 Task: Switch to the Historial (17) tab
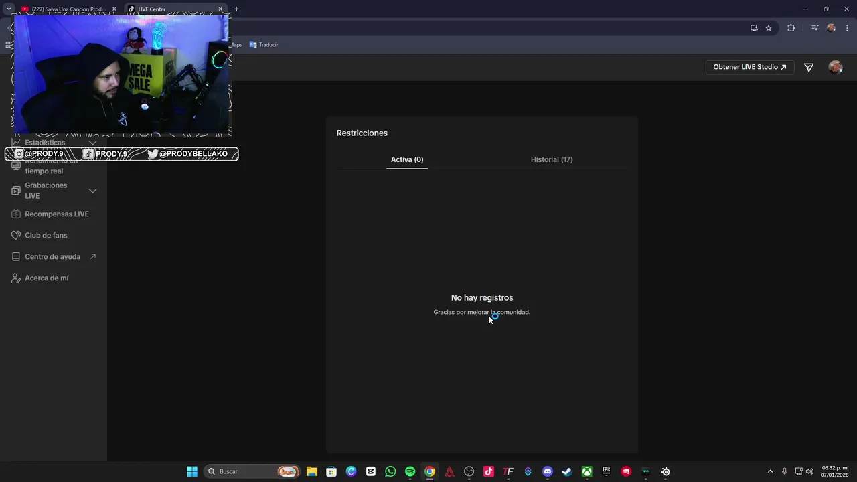pos(552,159)
